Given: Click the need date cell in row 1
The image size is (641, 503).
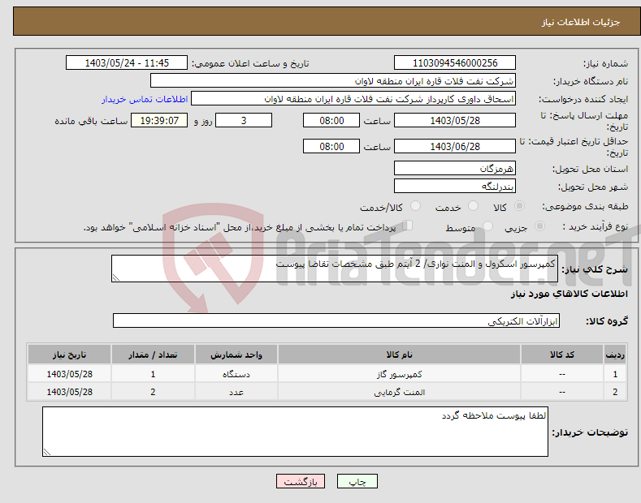Looking at the screenshot, I should click(70, 373).
